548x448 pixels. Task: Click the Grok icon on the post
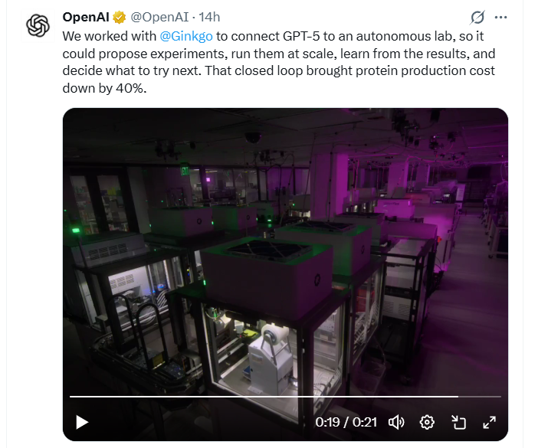point(477,17)
